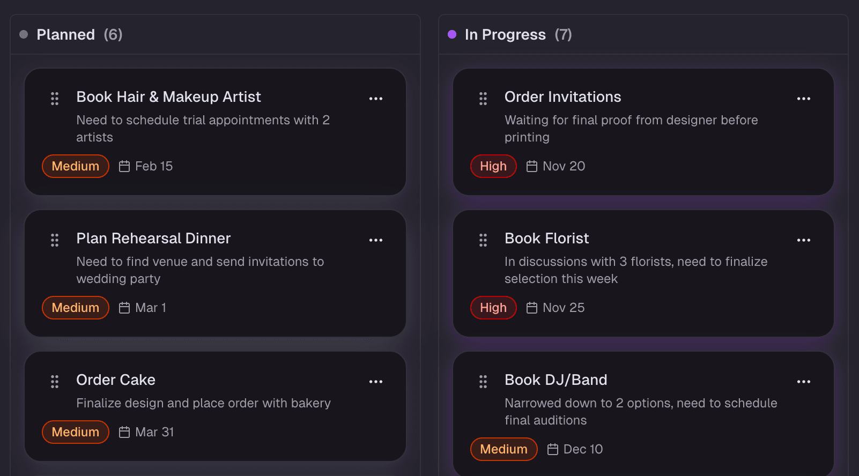Open three-dot menu on Order Cake card
Viewport: 859px width, 476px height.
376,382
